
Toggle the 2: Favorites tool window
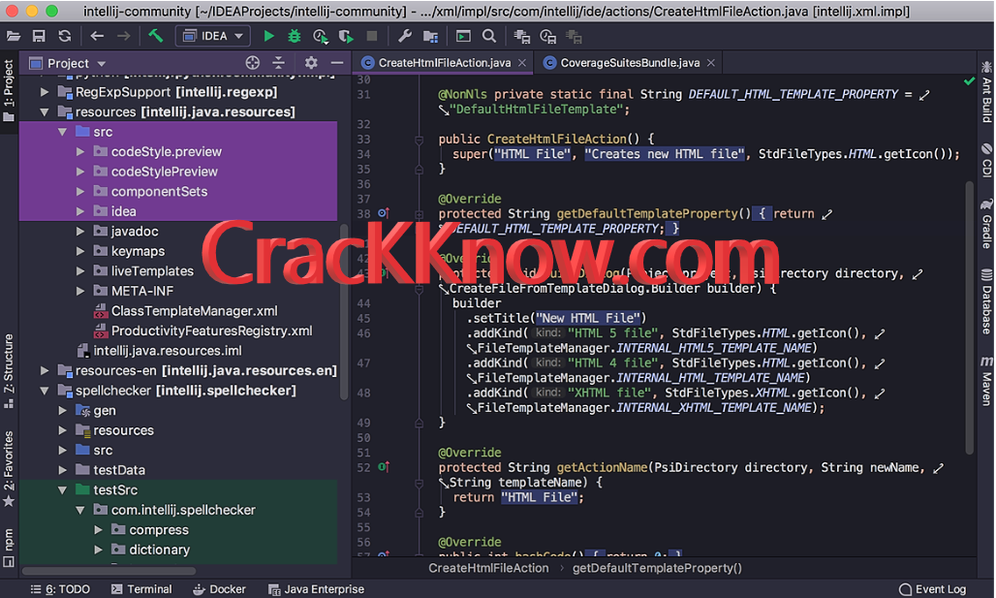tap(9, 468)
